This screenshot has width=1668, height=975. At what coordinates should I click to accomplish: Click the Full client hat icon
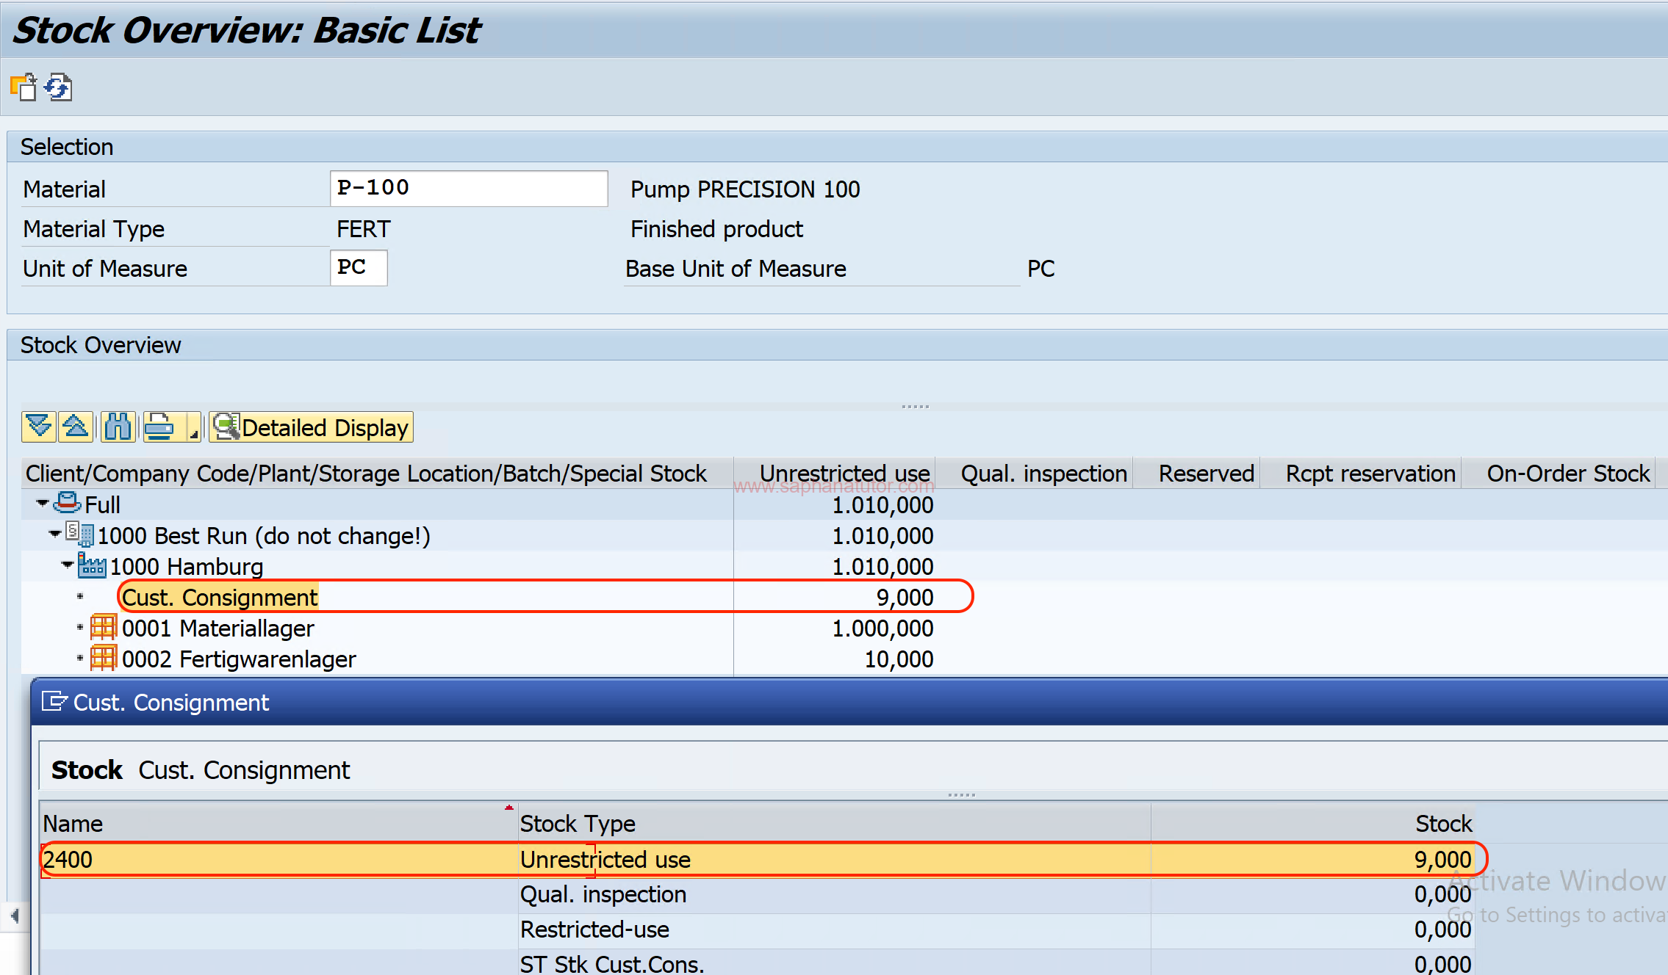[68, 503]
